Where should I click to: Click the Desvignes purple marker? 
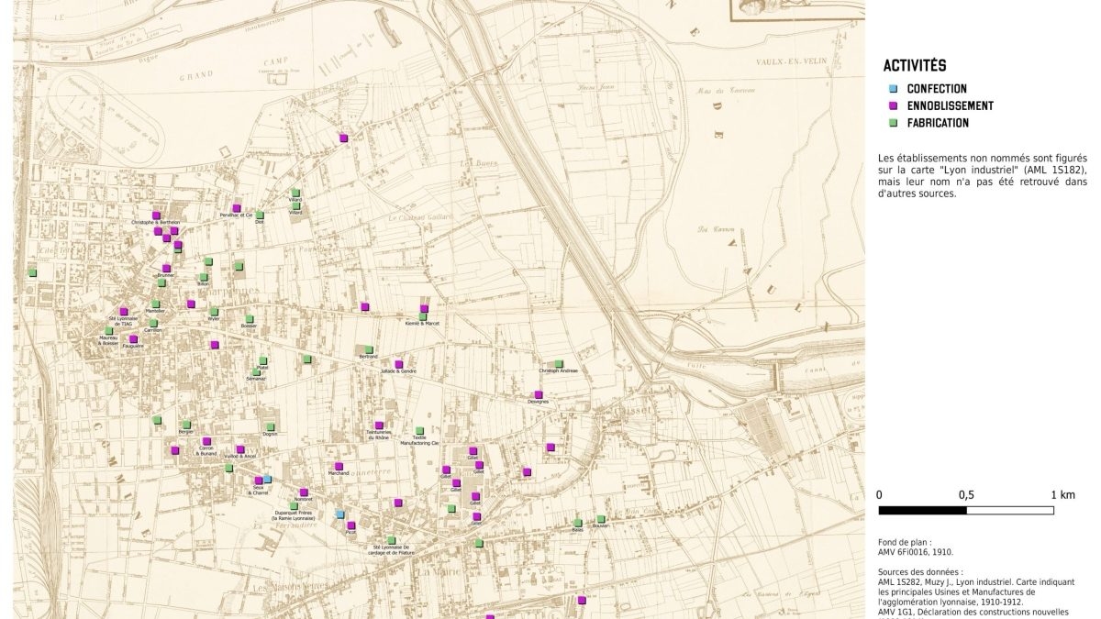[x=539, y=394]
